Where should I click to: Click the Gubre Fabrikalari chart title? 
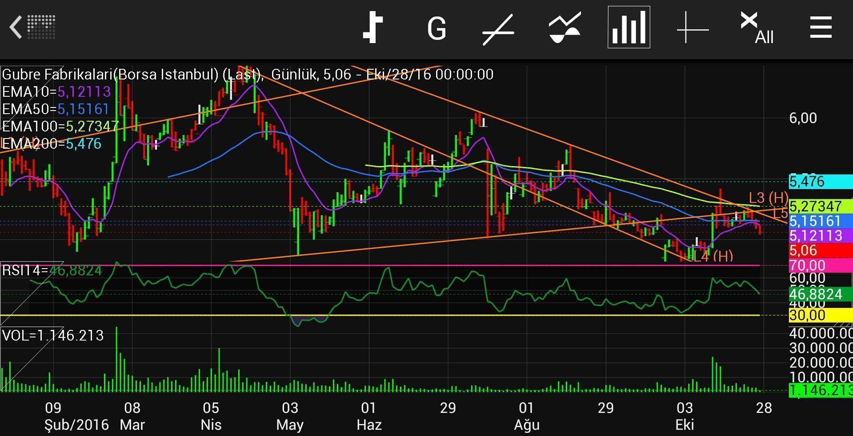click(133, 75)
